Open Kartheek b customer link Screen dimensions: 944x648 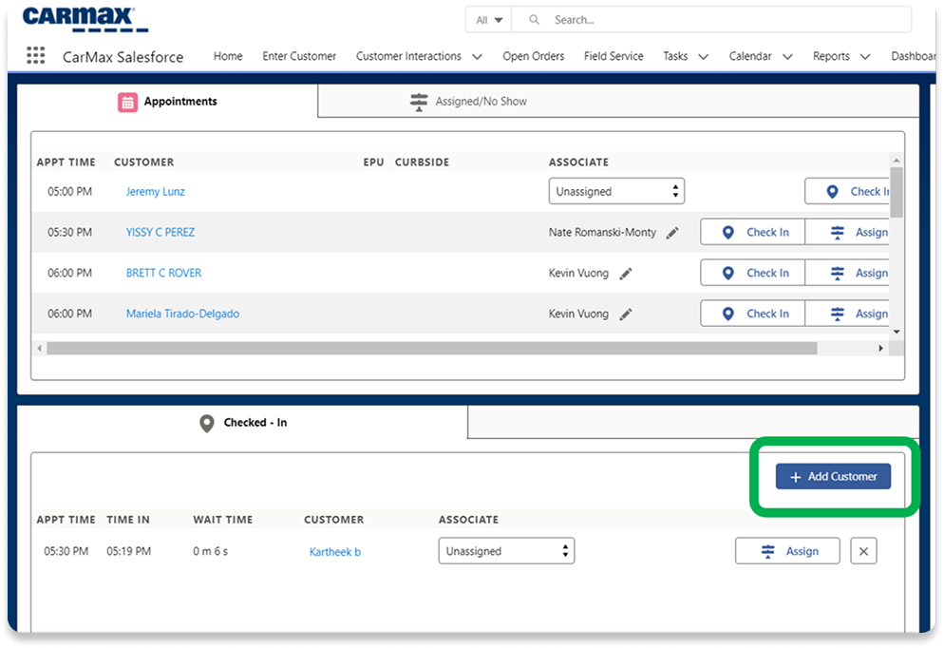(x=334, y=552)
